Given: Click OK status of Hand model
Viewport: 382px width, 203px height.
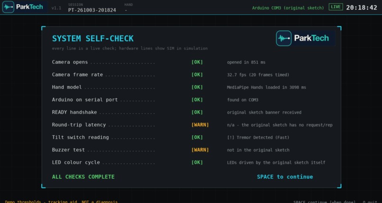Looking at the screenshot, I should coord(197,87).
